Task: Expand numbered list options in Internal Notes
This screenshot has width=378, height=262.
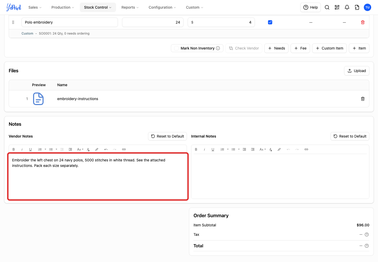Action: 228,149
